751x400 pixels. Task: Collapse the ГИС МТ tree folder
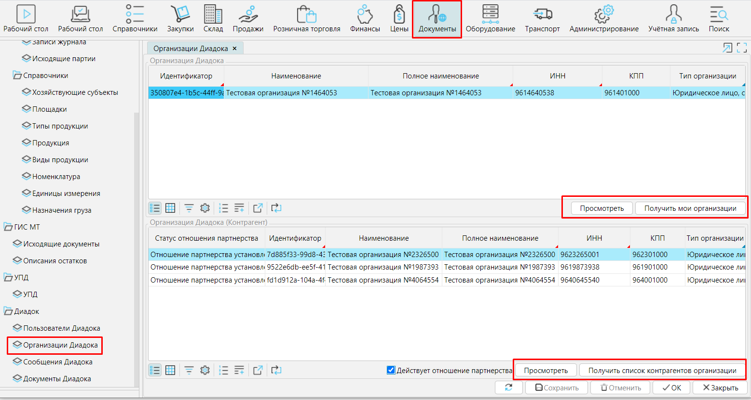click(x=8, y=227)
